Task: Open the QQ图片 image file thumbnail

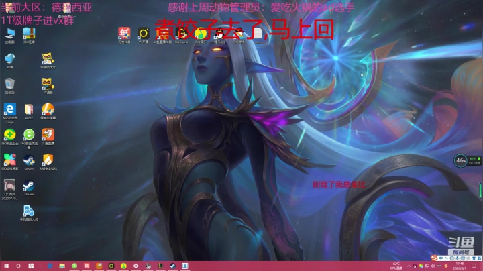Action: 10,190
